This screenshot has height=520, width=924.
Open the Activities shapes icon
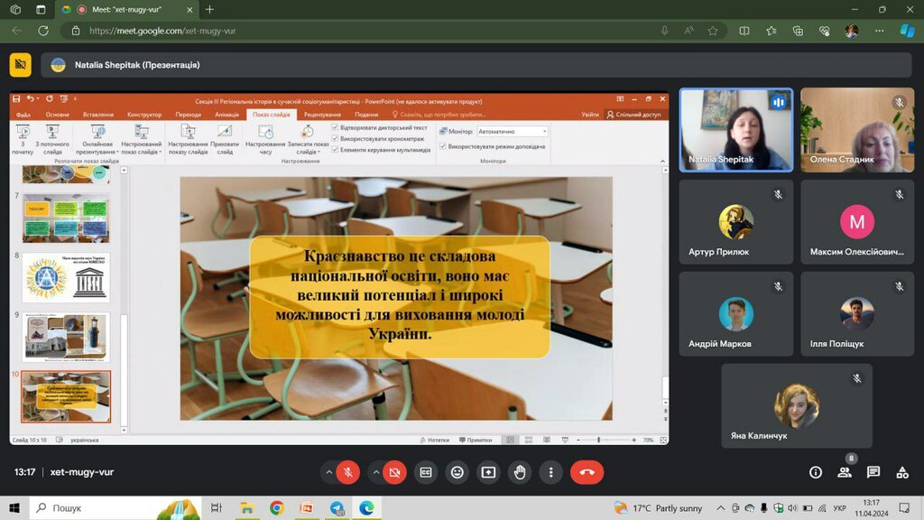click(901, 472)
